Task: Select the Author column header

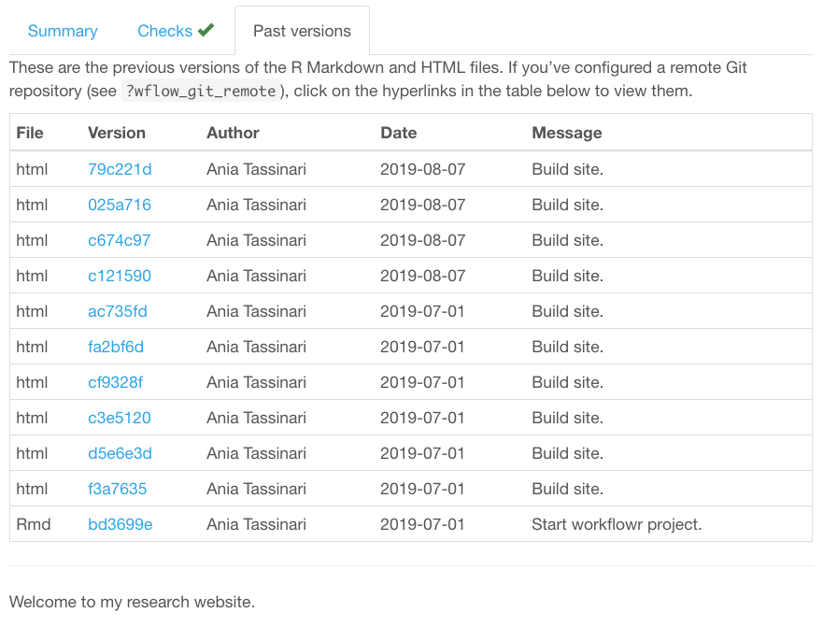Action: tap(233, 133)
